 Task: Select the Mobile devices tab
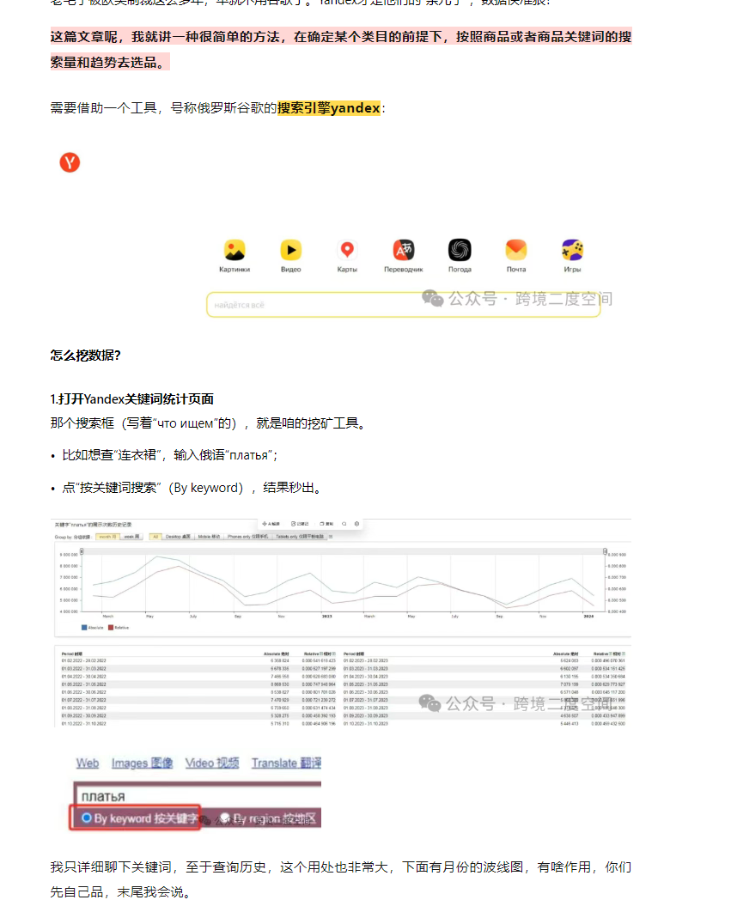pyautogui.click(x=210, y=536)
